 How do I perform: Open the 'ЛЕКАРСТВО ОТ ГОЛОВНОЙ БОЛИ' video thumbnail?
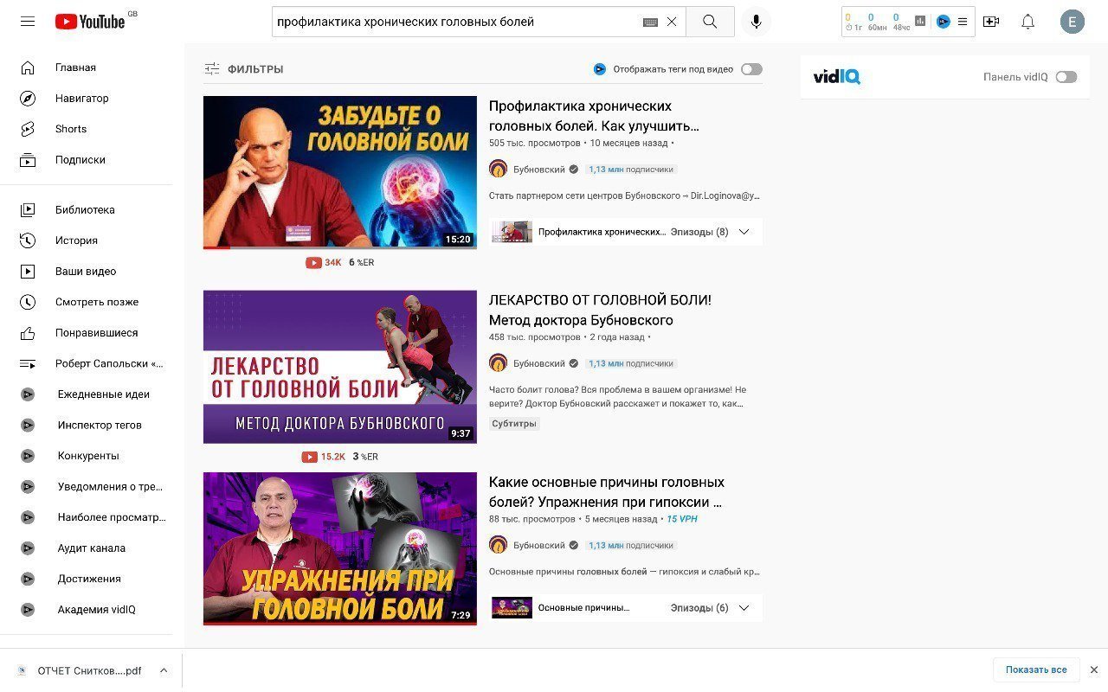click(x=340, y=367)
